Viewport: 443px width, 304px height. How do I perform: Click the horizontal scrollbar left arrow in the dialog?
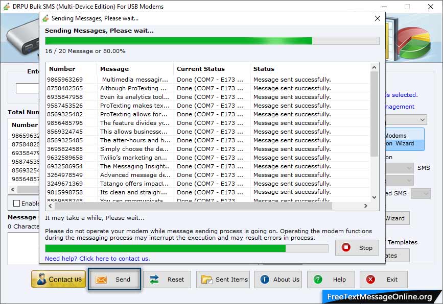(x=50, y=206)
